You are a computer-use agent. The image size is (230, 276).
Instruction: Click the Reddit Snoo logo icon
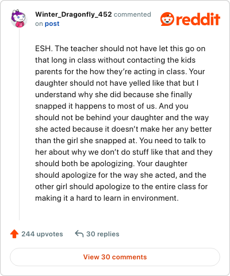tap(167, 19)
